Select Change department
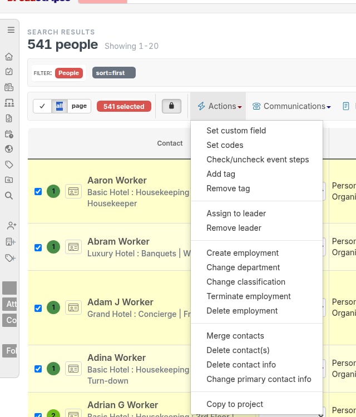The width and height of the screenshot is (356, 417). (243, 267)
